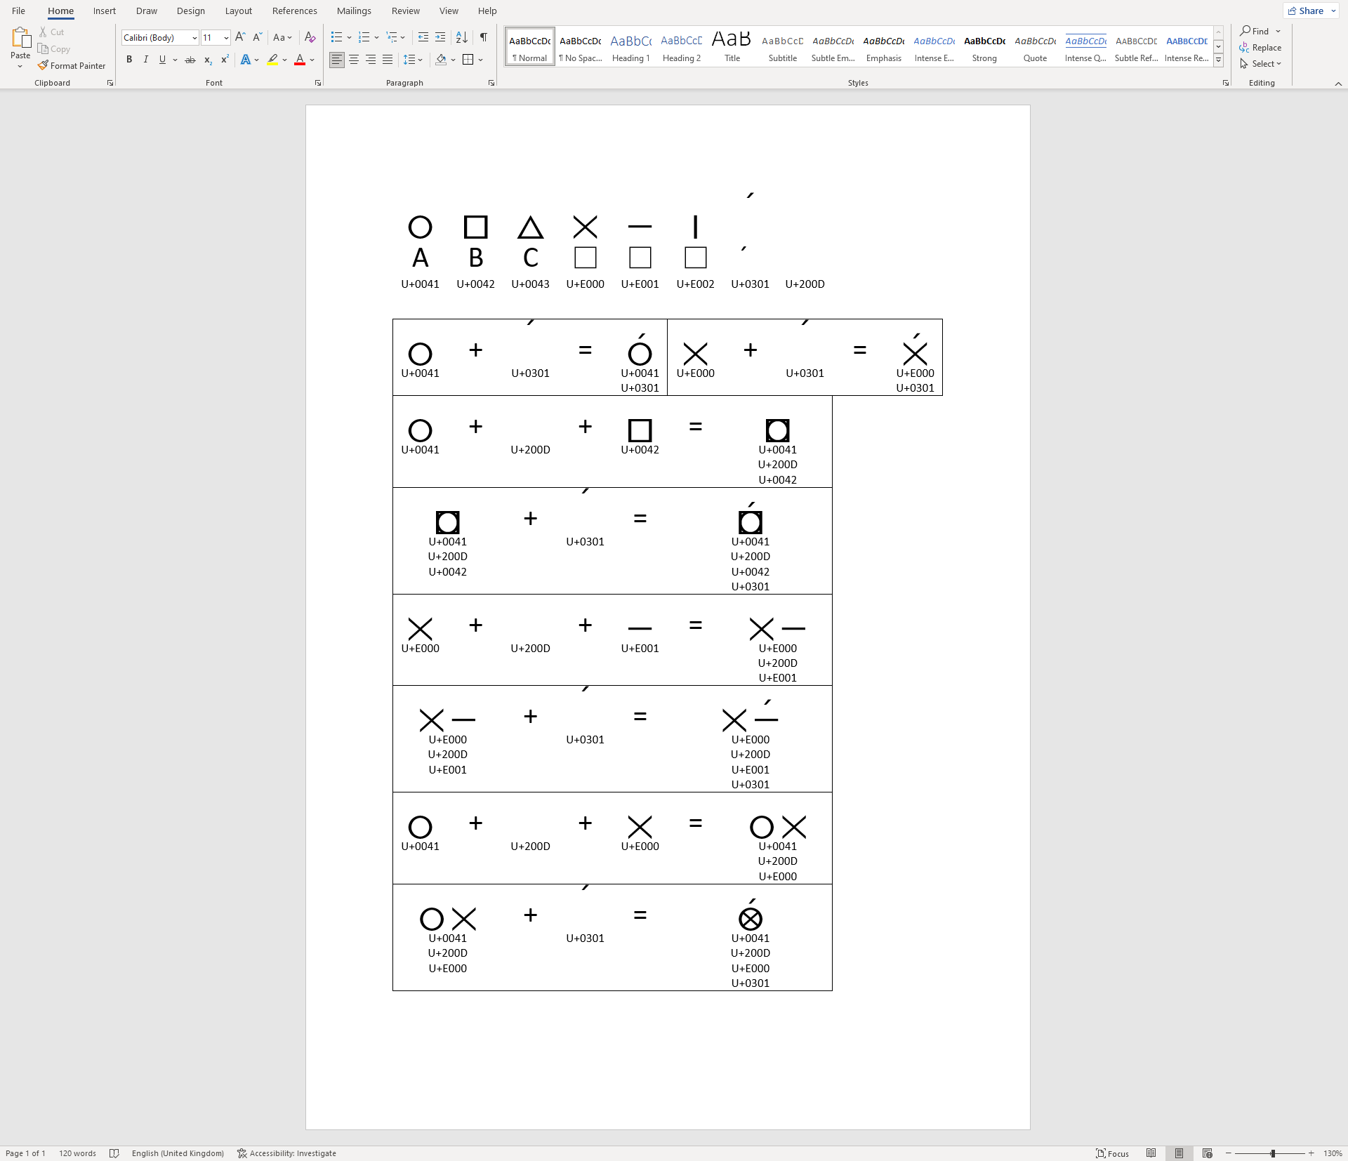1348x1161 pixels.
Task: Apply the Heading 1 style
Action: pyautogui.click(x=630, y=47)
